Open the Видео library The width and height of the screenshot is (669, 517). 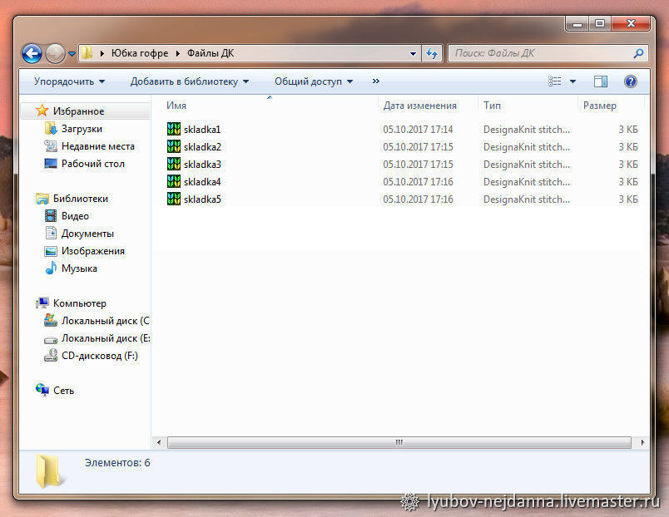click(x=75, y=216)
